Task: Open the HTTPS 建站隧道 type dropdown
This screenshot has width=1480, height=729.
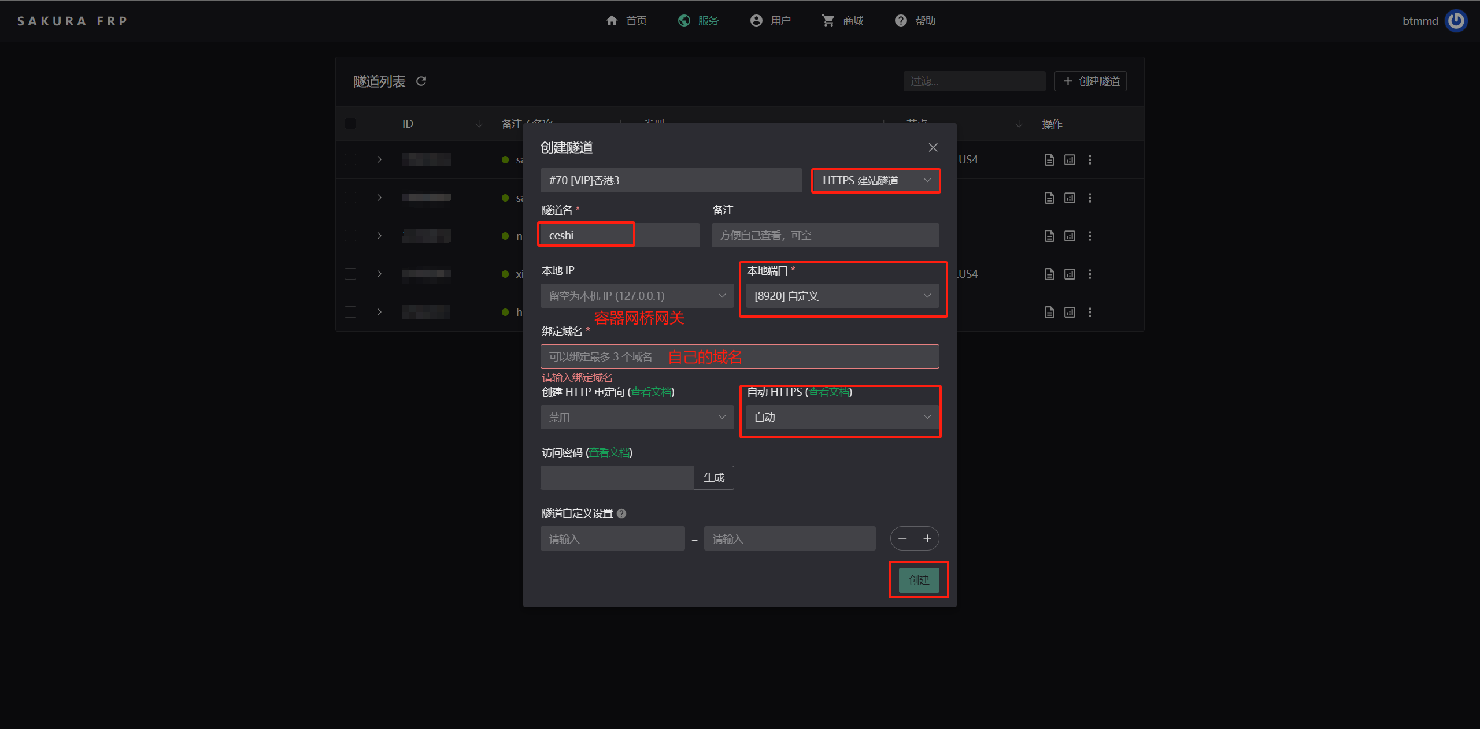Action: [x=875, y=181]
